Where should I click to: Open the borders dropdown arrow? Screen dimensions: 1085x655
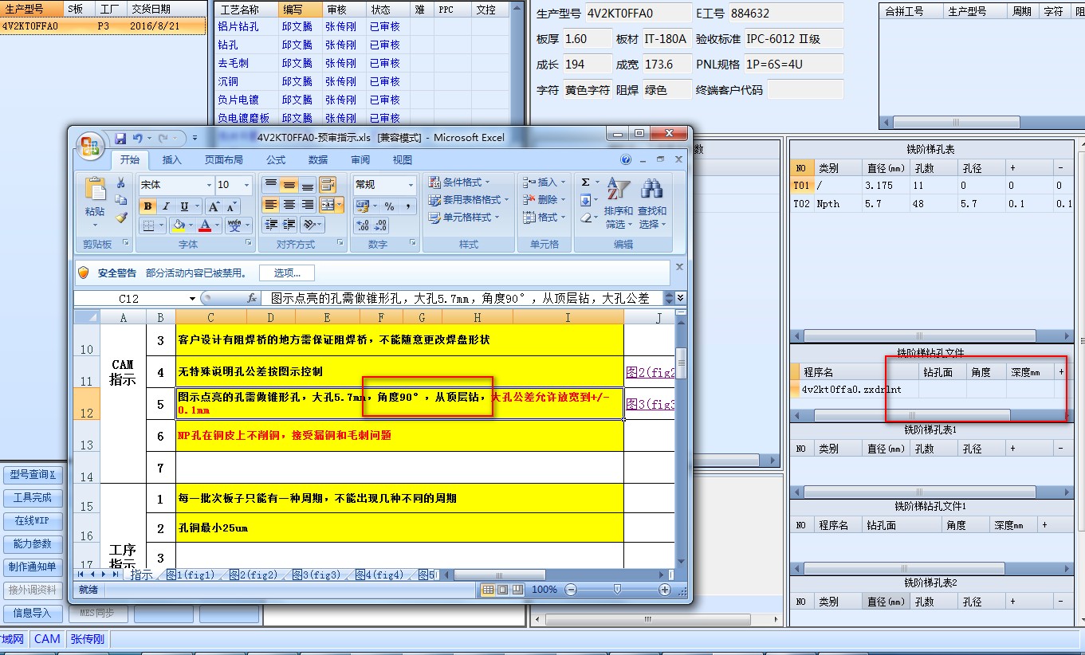[x=160, y=226]
